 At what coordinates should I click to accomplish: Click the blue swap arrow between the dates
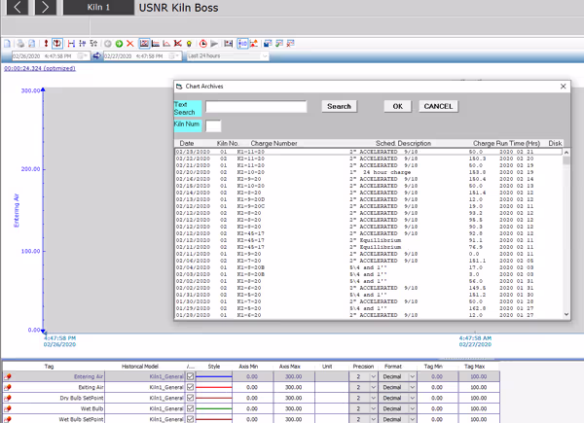[96, 55]
